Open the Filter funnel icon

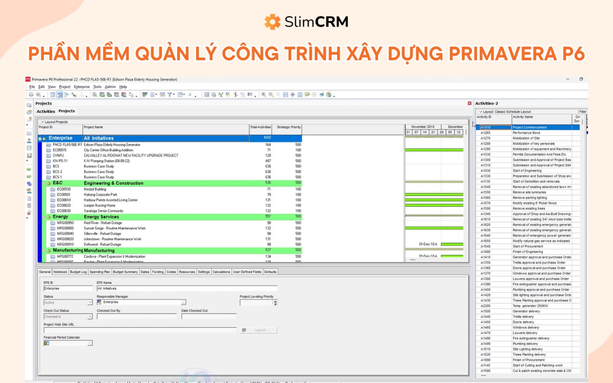coord(170,94)
